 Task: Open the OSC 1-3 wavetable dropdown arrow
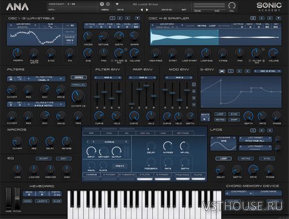tap(137, 18)
